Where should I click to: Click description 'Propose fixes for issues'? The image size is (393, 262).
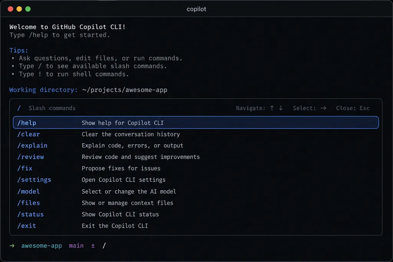coord(121,168)
